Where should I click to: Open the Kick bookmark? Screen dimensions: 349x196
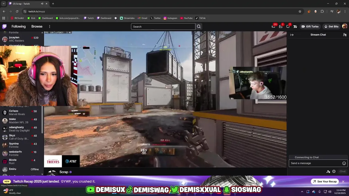[31, 18]
